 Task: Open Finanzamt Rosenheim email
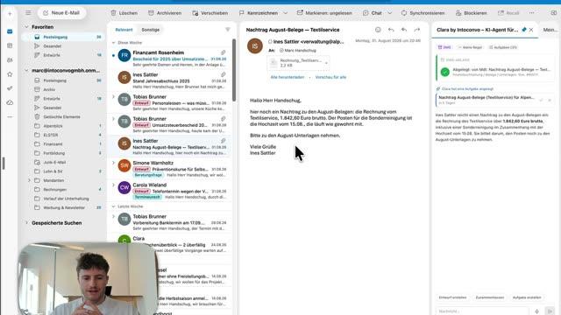pyautogui.click(x=170, y=59)
